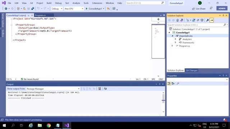Viewport: 230px width, 129px height.
Task: Collapse PropertyGroup element in editor
Action: pos(11,25)
